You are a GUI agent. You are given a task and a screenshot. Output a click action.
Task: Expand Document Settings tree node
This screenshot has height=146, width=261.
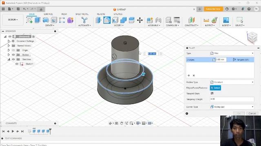pyautogui.click(x=9, y=41)
